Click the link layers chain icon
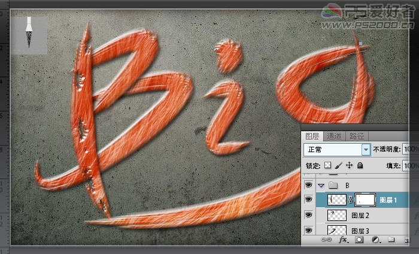Image resolution: width=419 pixels, height=254 pixels. pos(326,240)
